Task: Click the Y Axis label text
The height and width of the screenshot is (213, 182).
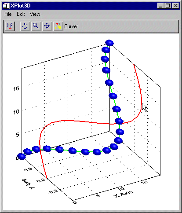Action: tap(28, 184)
